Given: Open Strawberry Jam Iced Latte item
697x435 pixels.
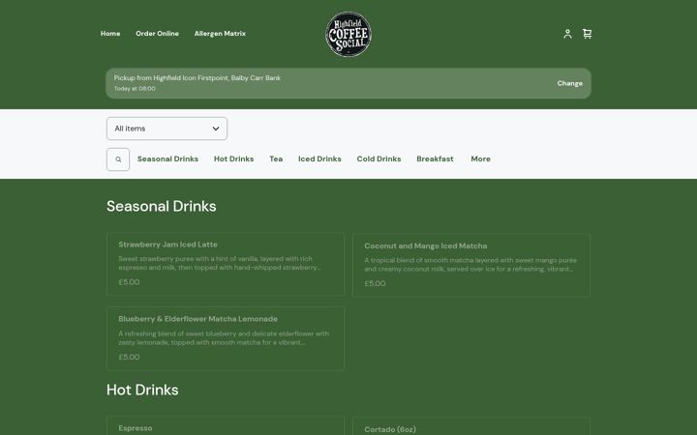Looking at the screenshot, I should point(226,264).
